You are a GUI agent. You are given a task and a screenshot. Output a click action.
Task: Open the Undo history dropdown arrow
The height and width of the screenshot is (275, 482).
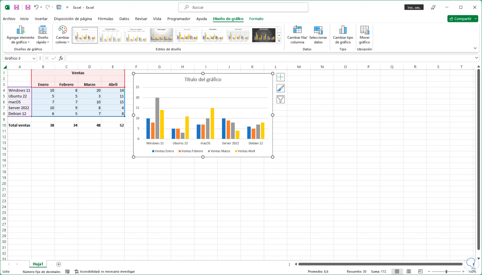tap(41, 7)
